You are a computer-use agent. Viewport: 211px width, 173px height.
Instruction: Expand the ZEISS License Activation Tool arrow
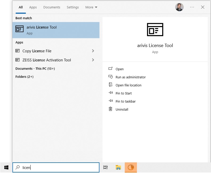pos(93,60)
